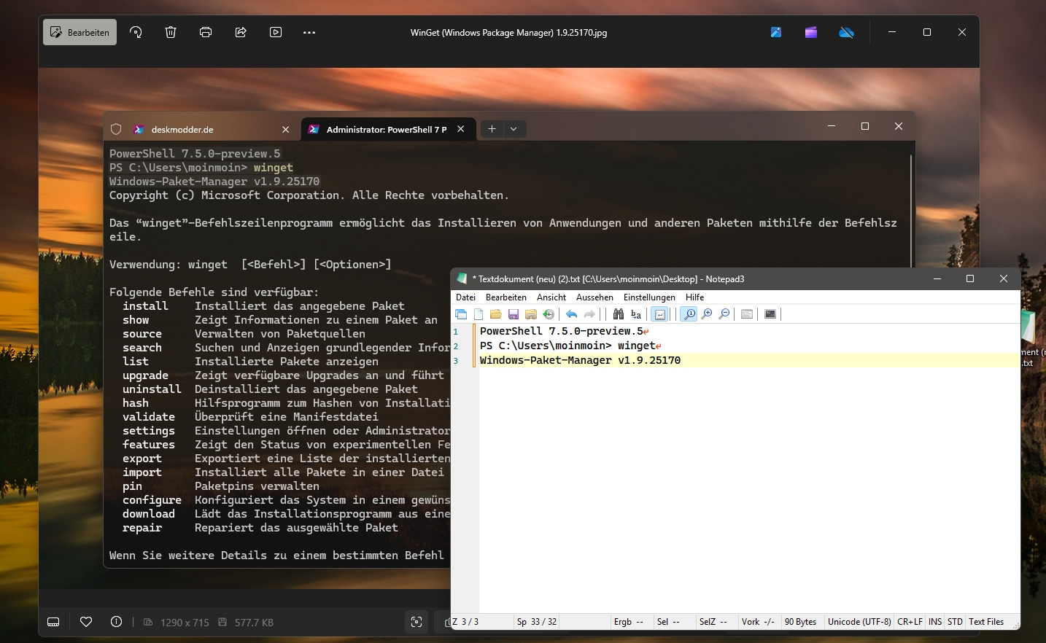
Task: Click the new window icon in Notepad3 toolbar
Action: point(461,314)
